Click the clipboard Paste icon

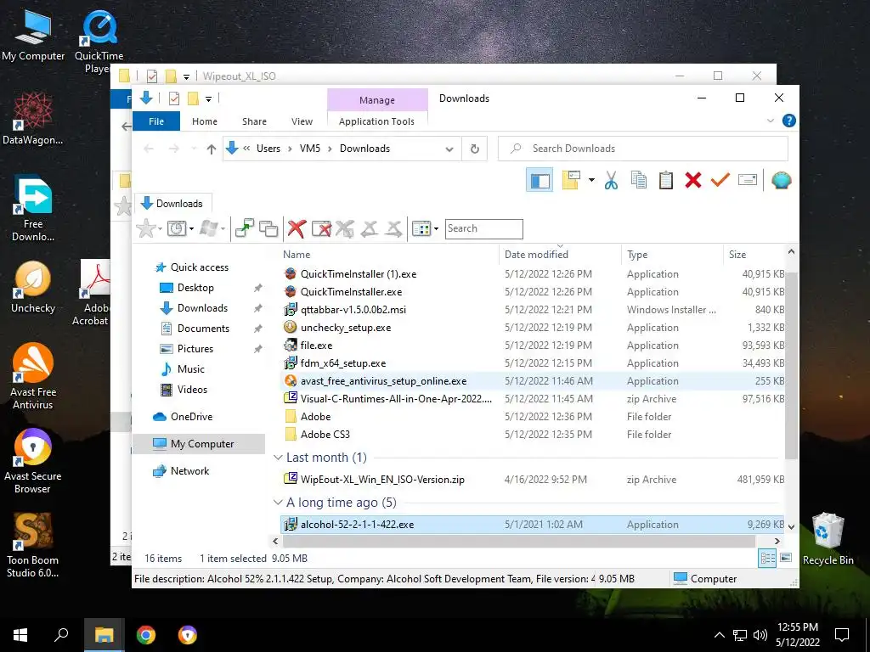[x=666, y=180]
